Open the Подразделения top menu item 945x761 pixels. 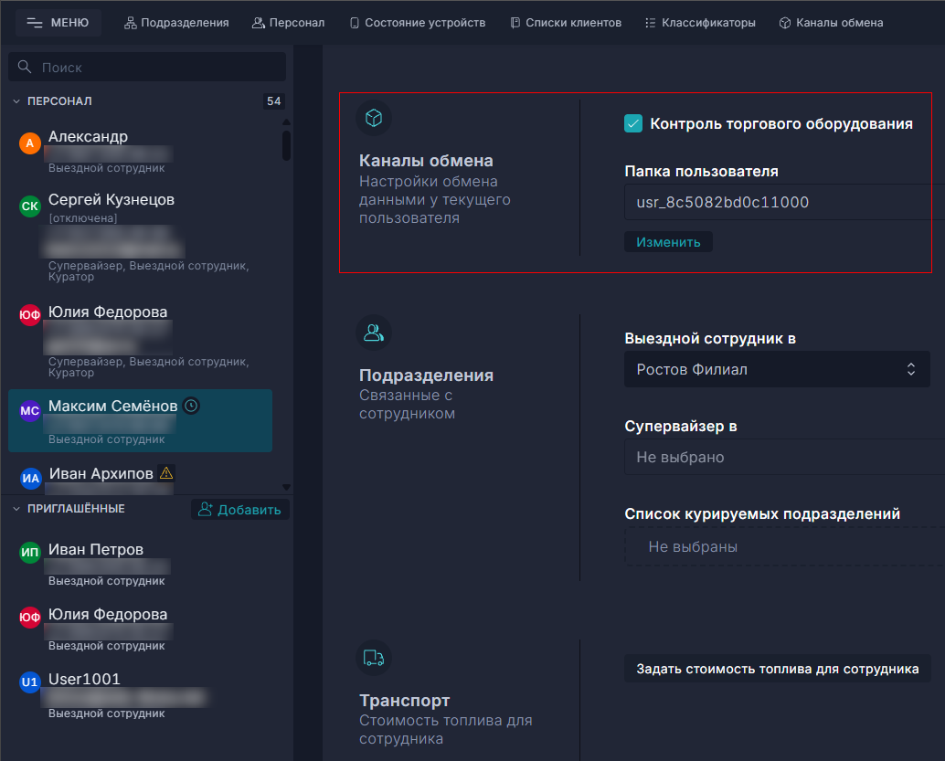click(x=176, y=23)
